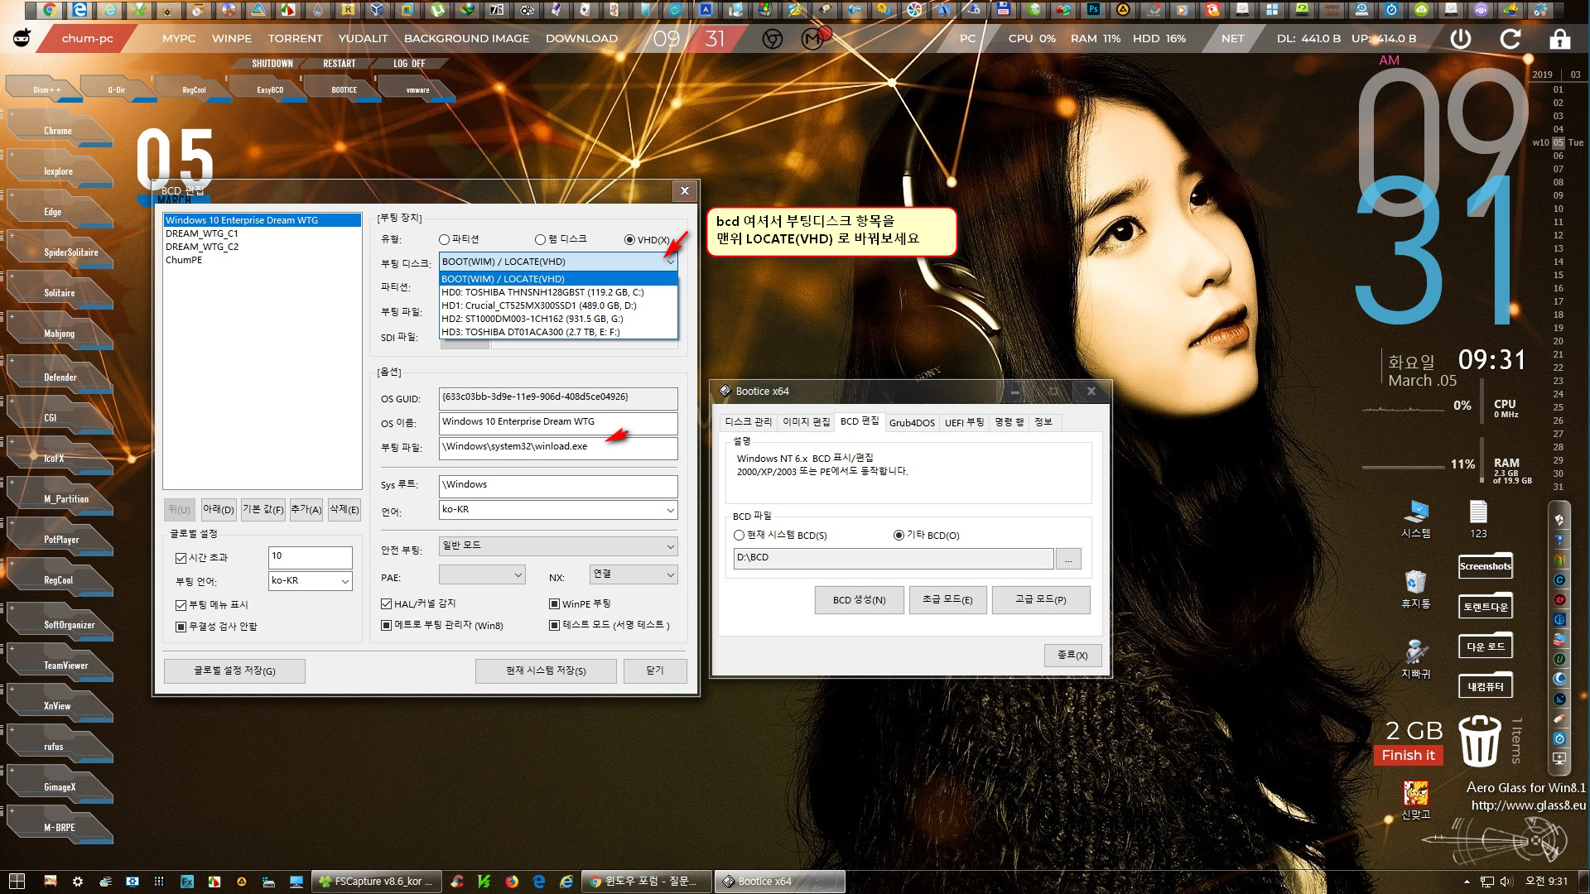Open Edge sidebar shortcut
This screenshot has width=1590, height=894.
[x=53, y=212]
